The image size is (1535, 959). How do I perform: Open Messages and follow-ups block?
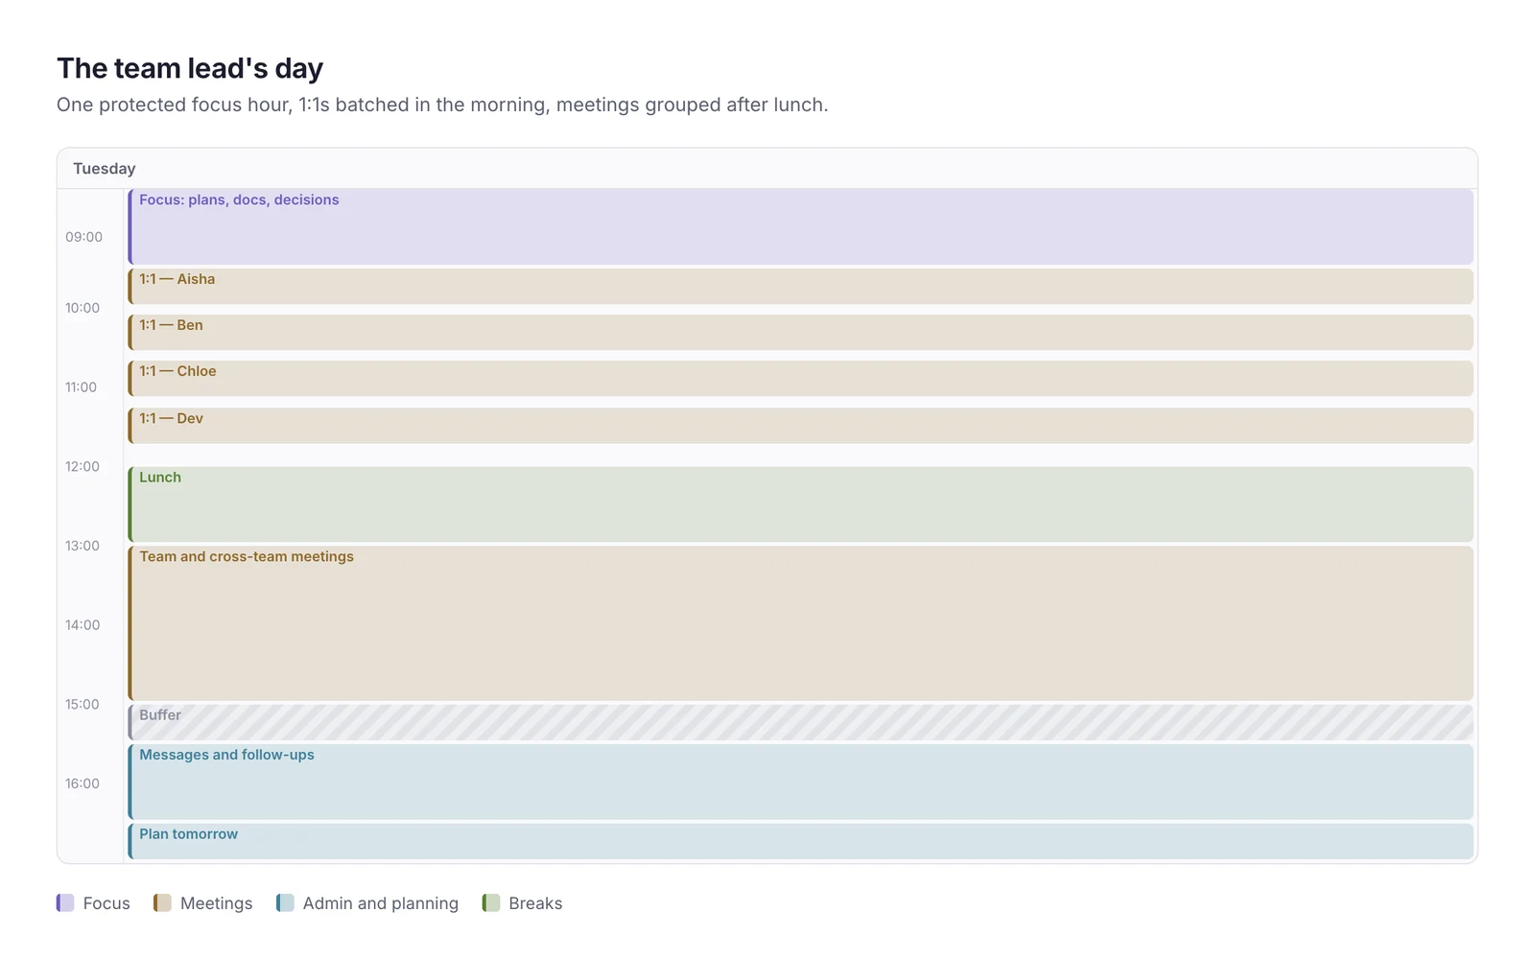pyautogui.click(x=800, y=782)
